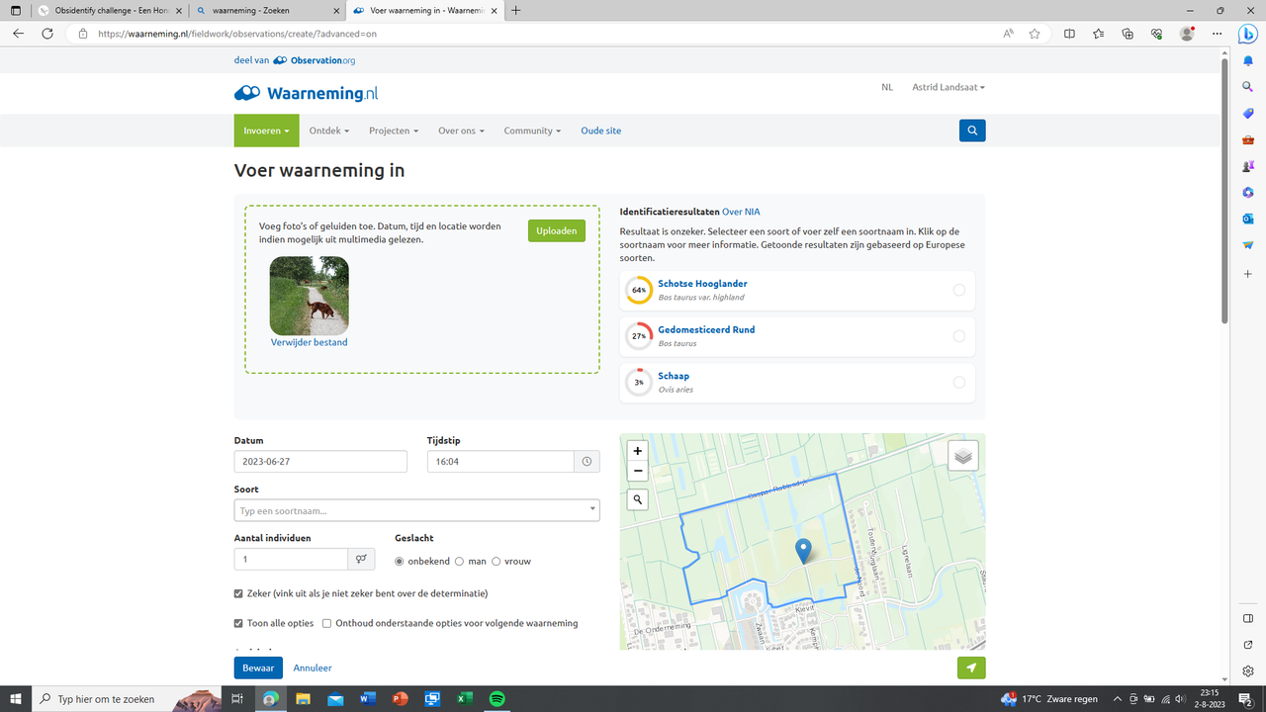Switch to the Obsidentify challenge tab
Screen dimensions: 1266x712
tap(109, 10)
